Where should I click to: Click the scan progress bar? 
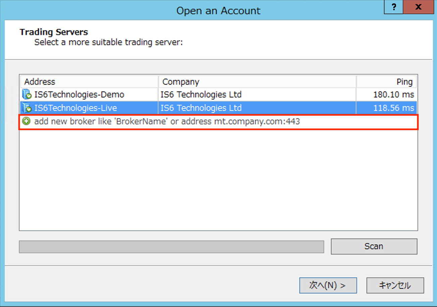pos(172,247)
